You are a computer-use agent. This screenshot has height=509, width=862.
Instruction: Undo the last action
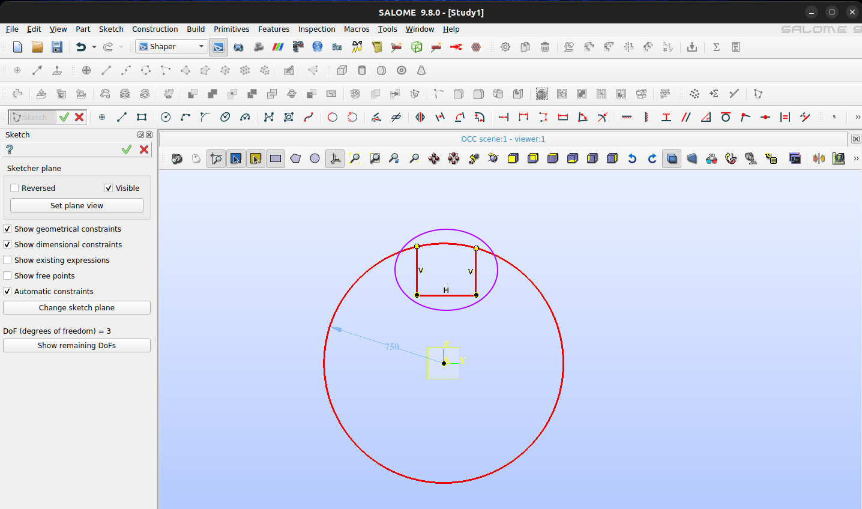click(x=81, y=47)
